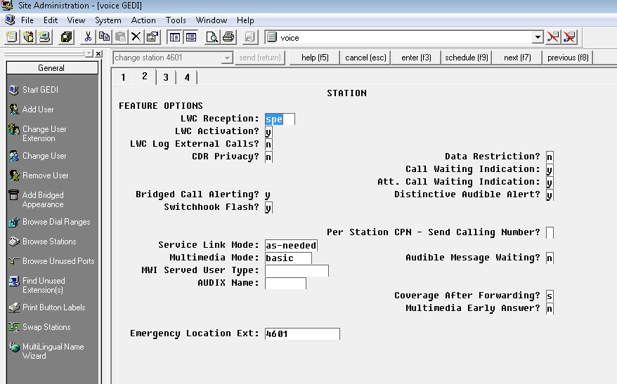617x384 pixels.
Task: Open the sidebar panel dropdown arrow
Action: coord(89,53)
